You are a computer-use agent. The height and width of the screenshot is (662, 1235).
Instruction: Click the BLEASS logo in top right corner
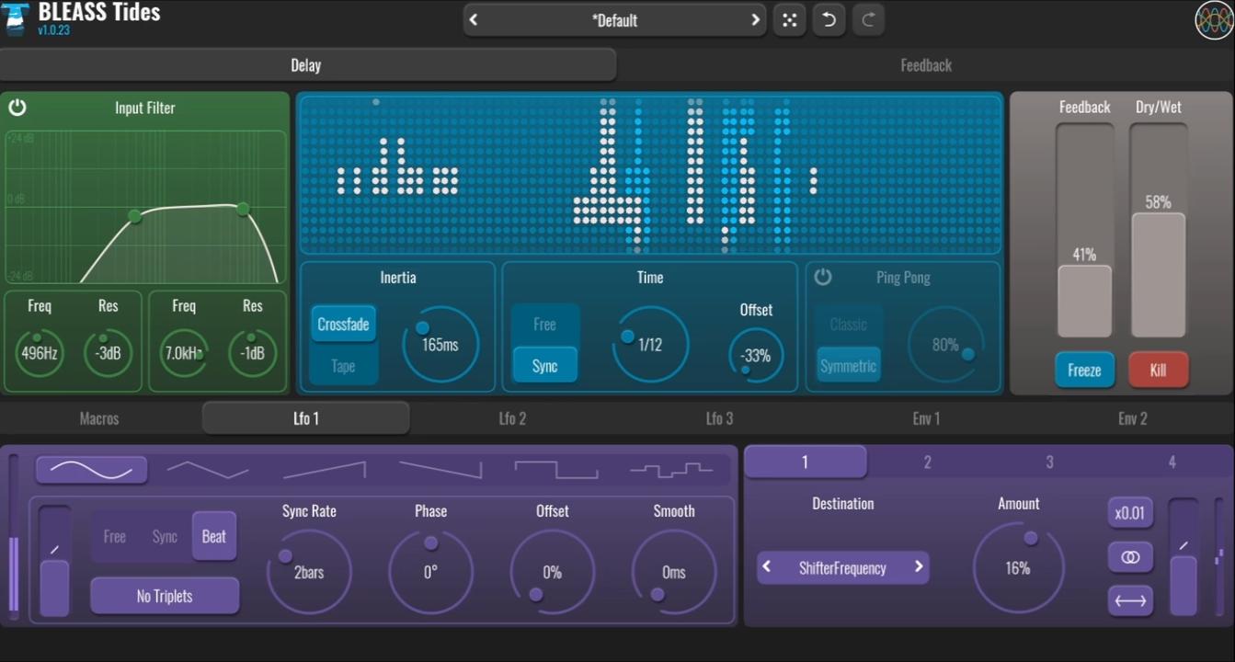click(x=1212, y=19)
